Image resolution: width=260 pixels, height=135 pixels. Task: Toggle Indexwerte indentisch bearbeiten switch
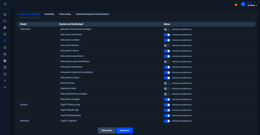point(167,72)
